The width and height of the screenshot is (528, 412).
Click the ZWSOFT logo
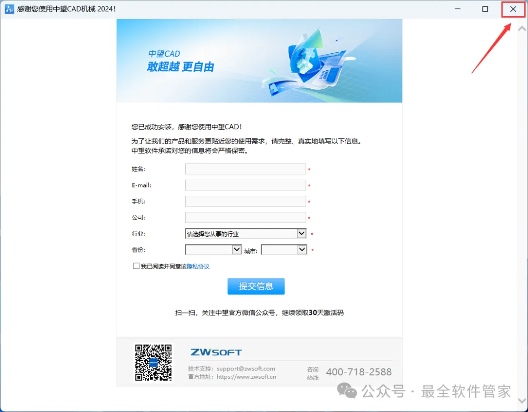(216, 352)
